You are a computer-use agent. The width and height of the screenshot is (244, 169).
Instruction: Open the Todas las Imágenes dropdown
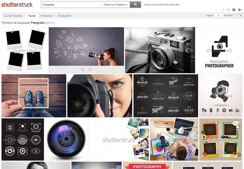click(x=115, y=4)
